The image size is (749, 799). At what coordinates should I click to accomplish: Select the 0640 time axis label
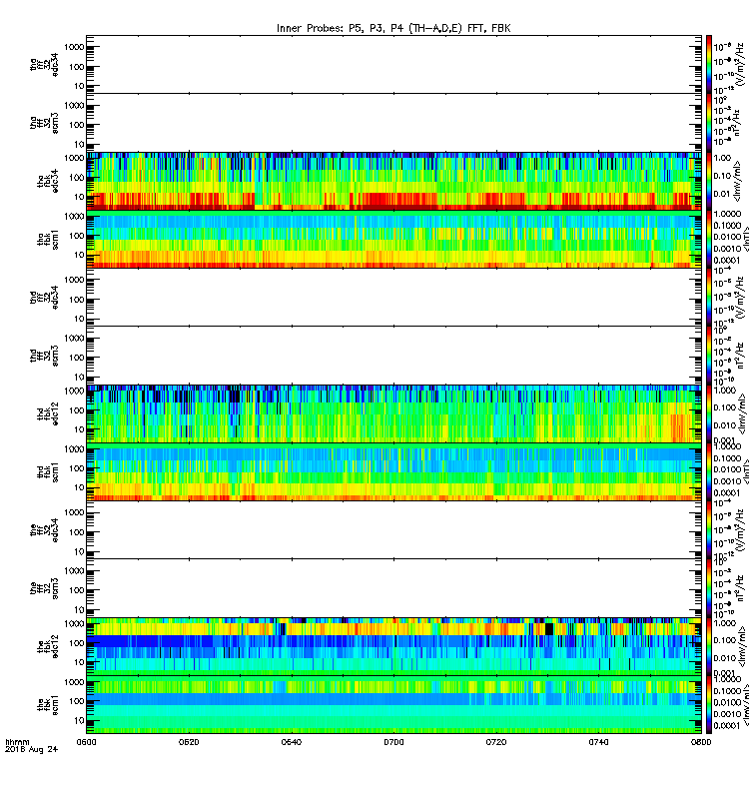292,742
